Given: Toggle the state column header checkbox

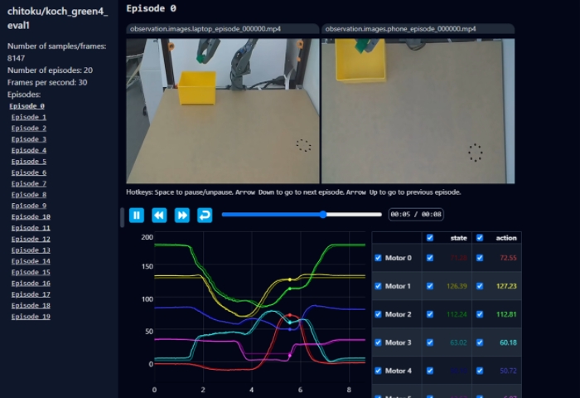Looking at the screenshot, I should point(429,238).
